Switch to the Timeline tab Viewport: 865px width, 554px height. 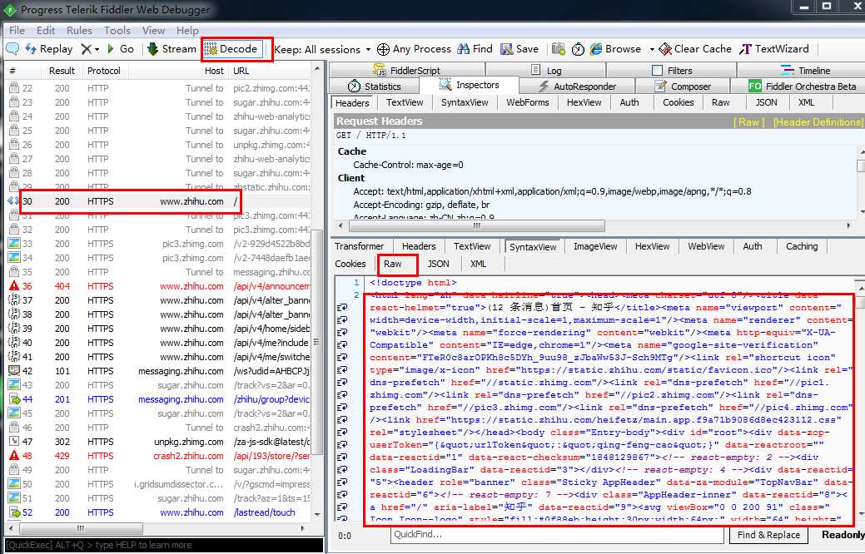805,70
